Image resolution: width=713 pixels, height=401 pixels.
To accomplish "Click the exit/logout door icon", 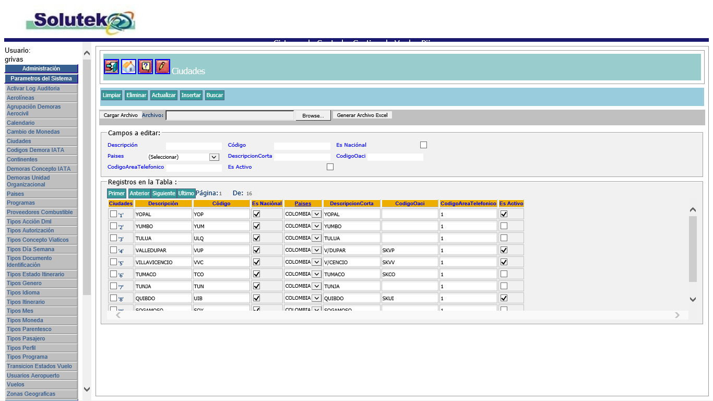I will tap(111, 67).
